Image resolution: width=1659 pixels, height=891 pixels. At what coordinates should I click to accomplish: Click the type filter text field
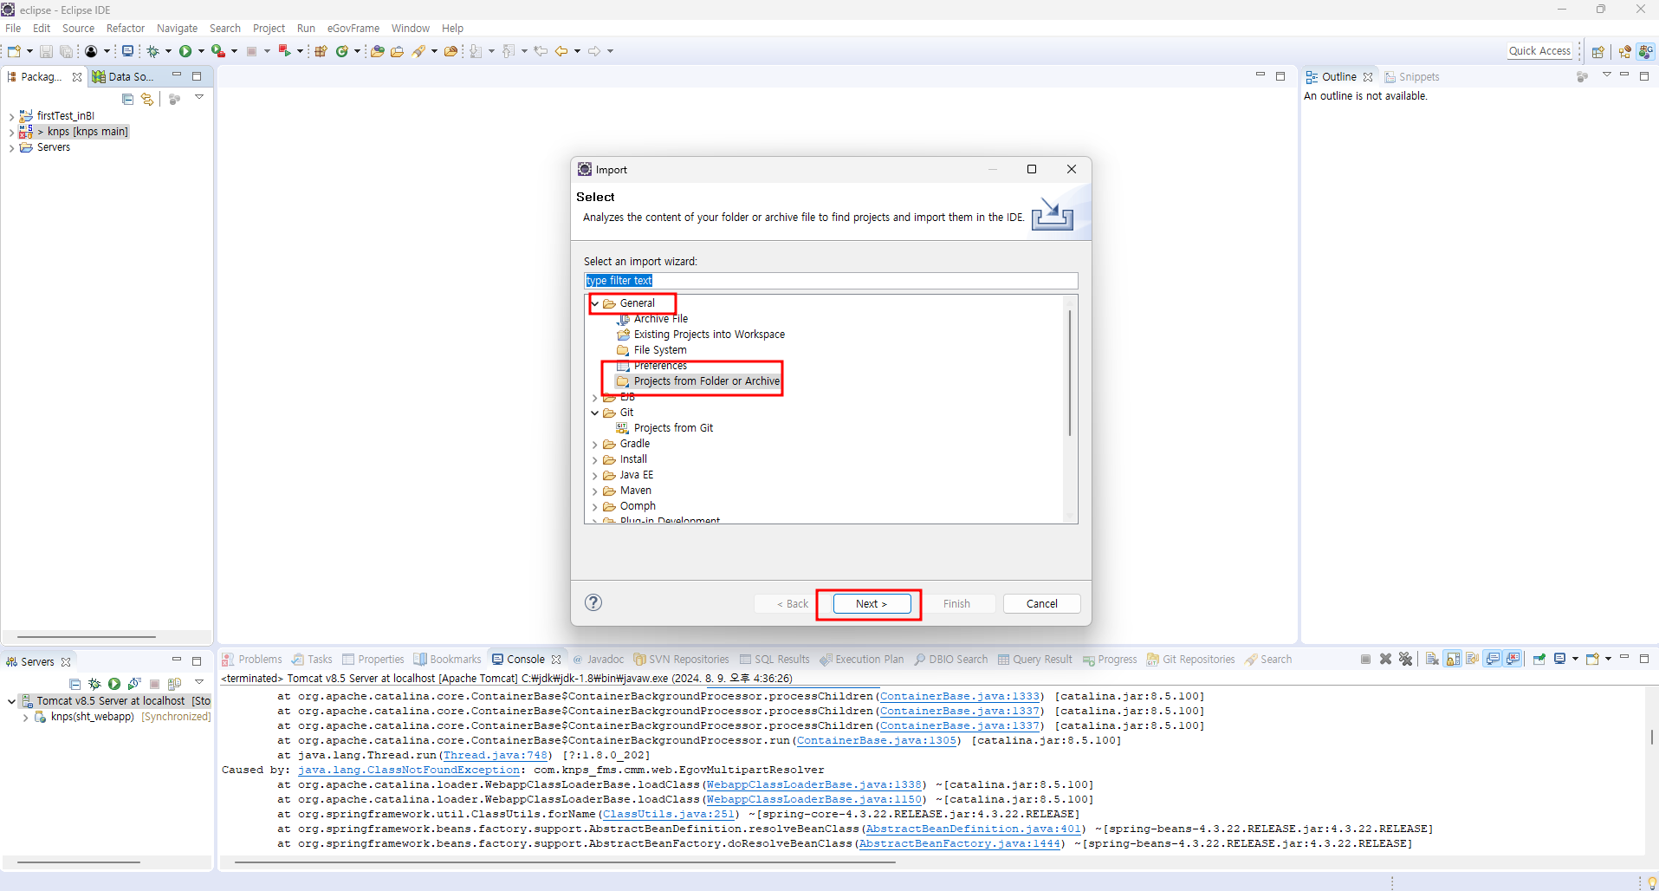point(831,281)
